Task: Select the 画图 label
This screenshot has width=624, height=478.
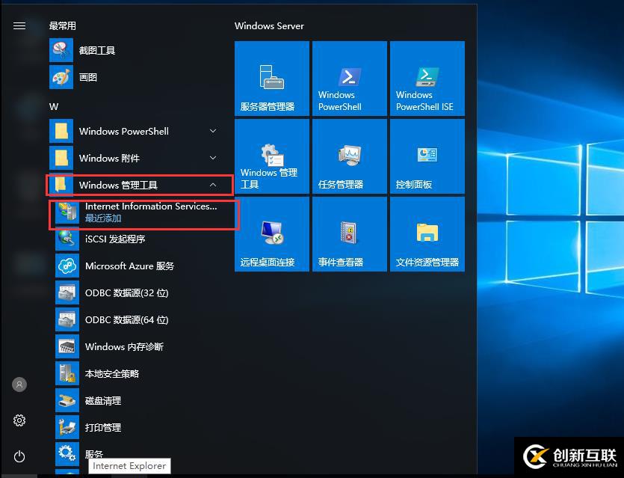Action: 88,77
